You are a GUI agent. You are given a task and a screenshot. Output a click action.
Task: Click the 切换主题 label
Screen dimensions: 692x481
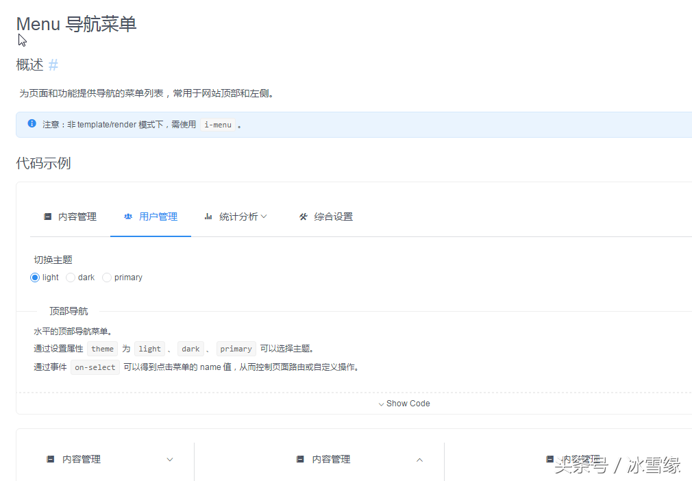[53, 260]
